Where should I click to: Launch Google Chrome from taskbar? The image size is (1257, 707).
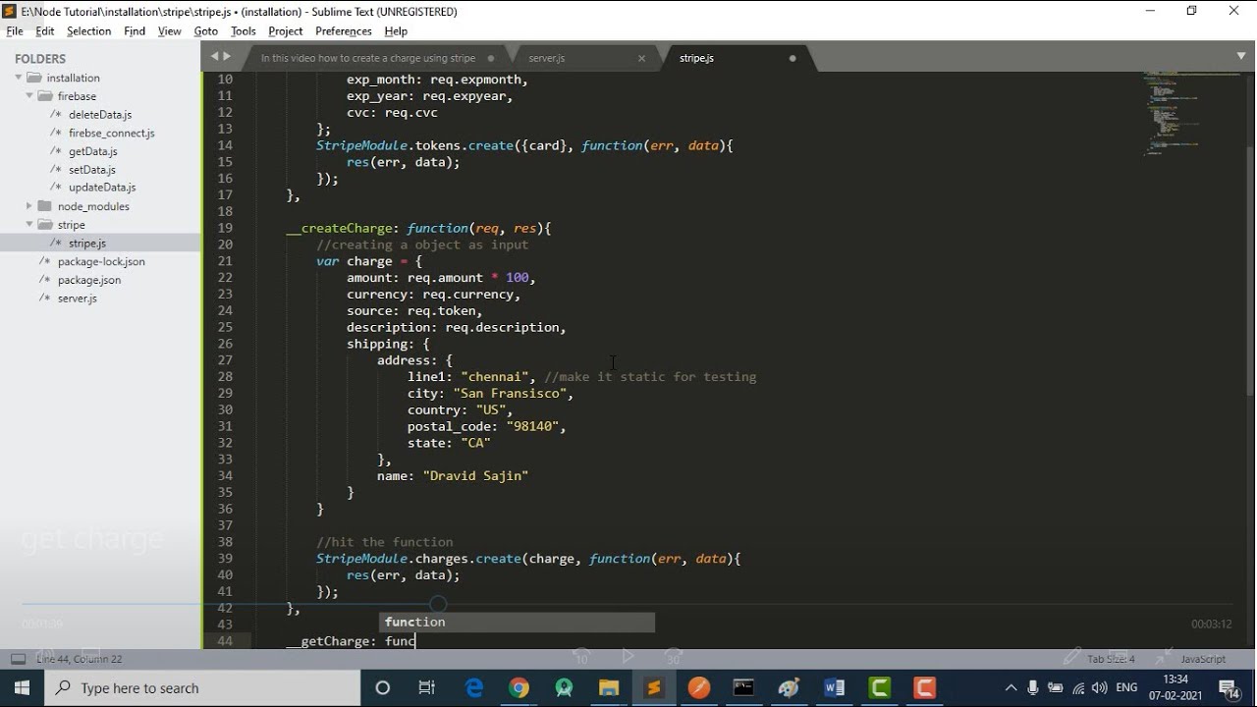519,688
